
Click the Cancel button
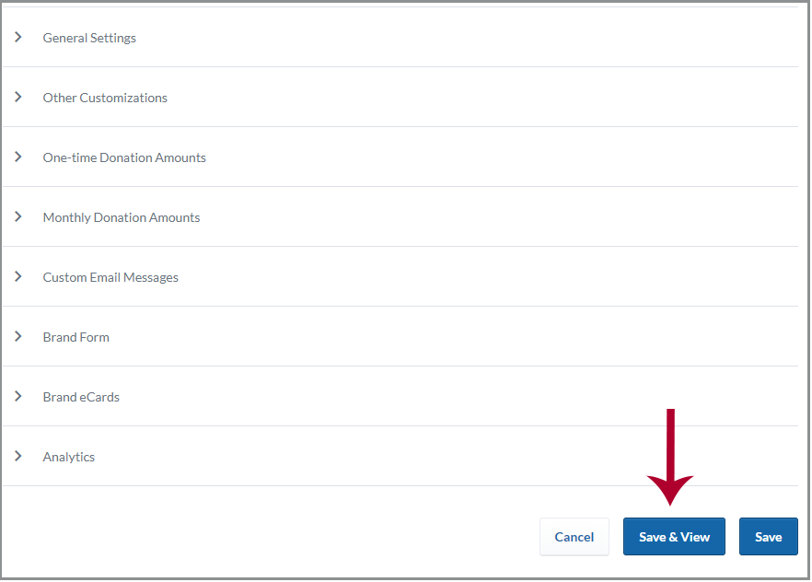(x=574, y=537)
